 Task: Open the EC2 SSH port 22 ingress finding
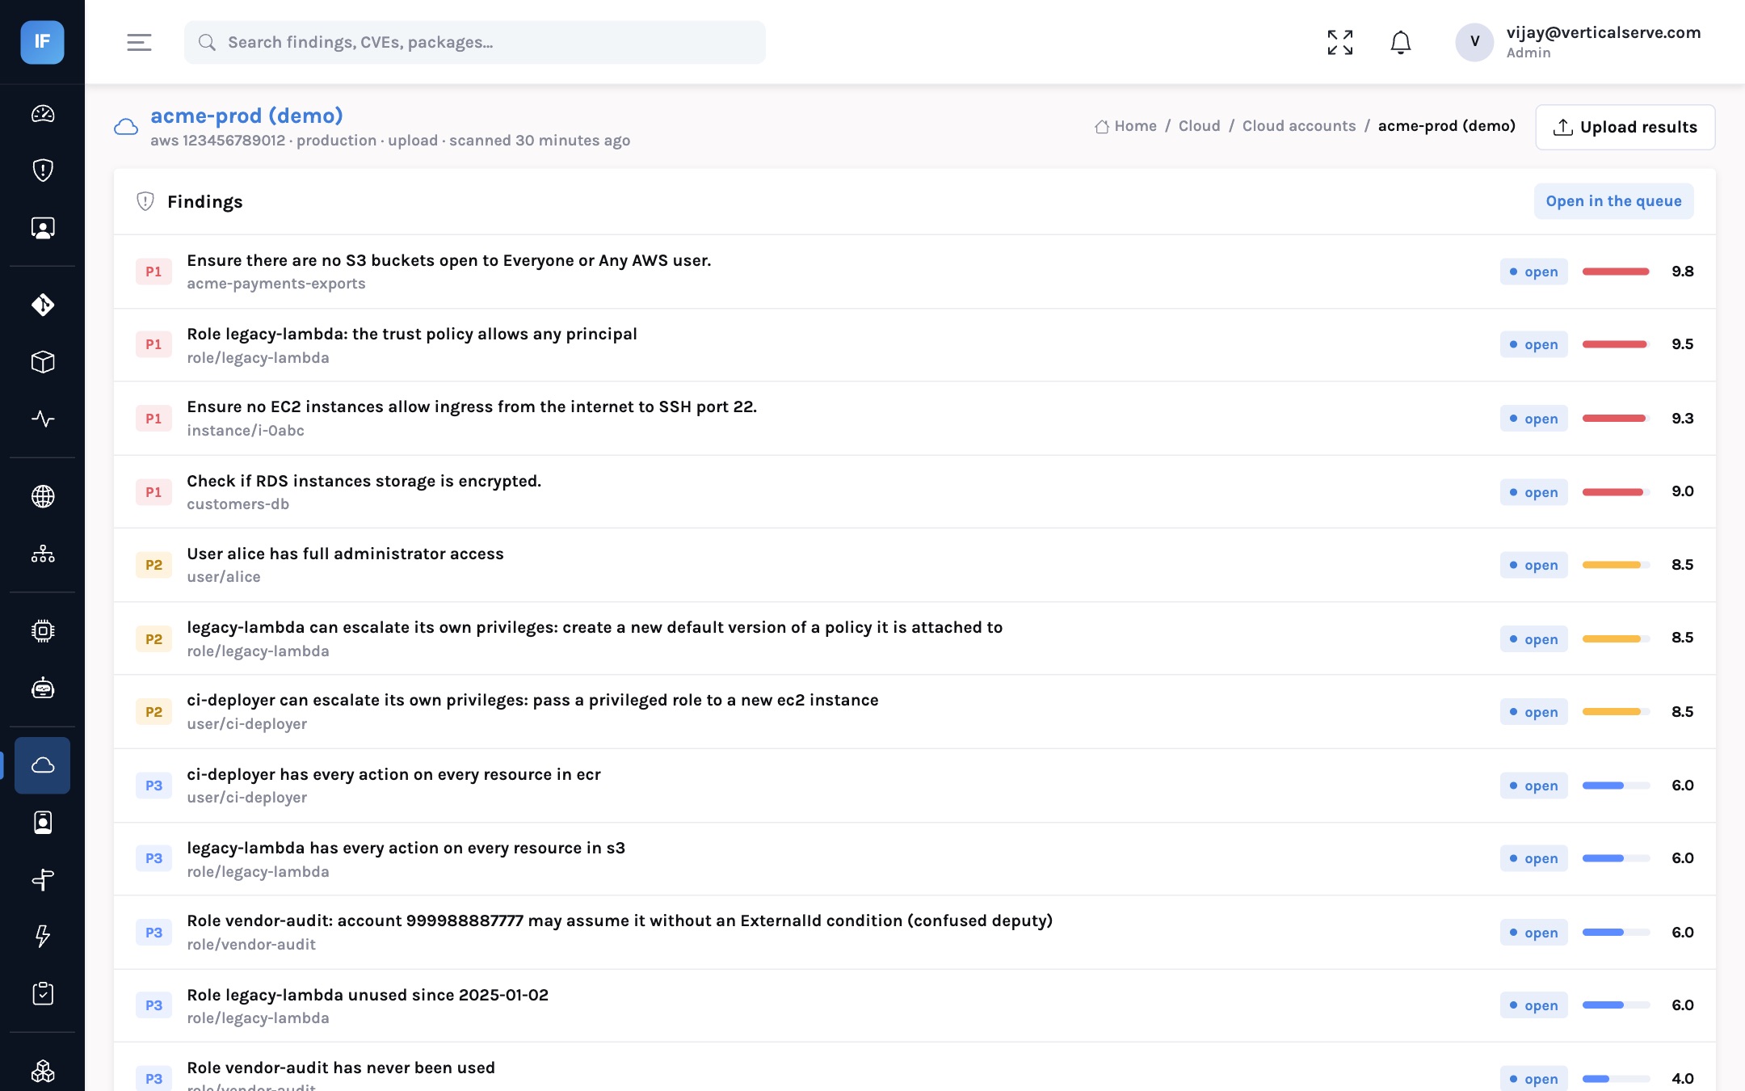point(915,419)
